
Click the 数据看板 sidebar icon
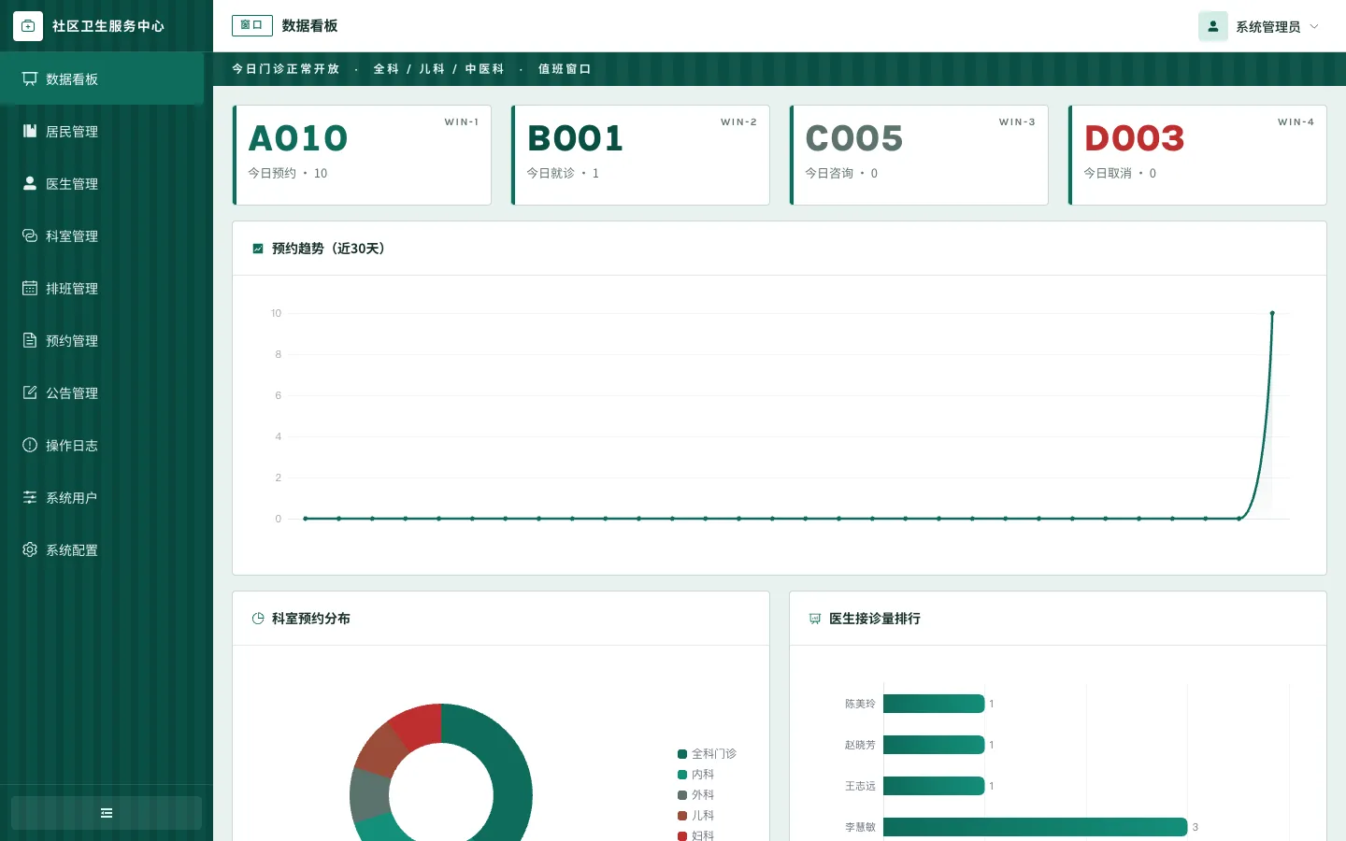coord(30,78)
